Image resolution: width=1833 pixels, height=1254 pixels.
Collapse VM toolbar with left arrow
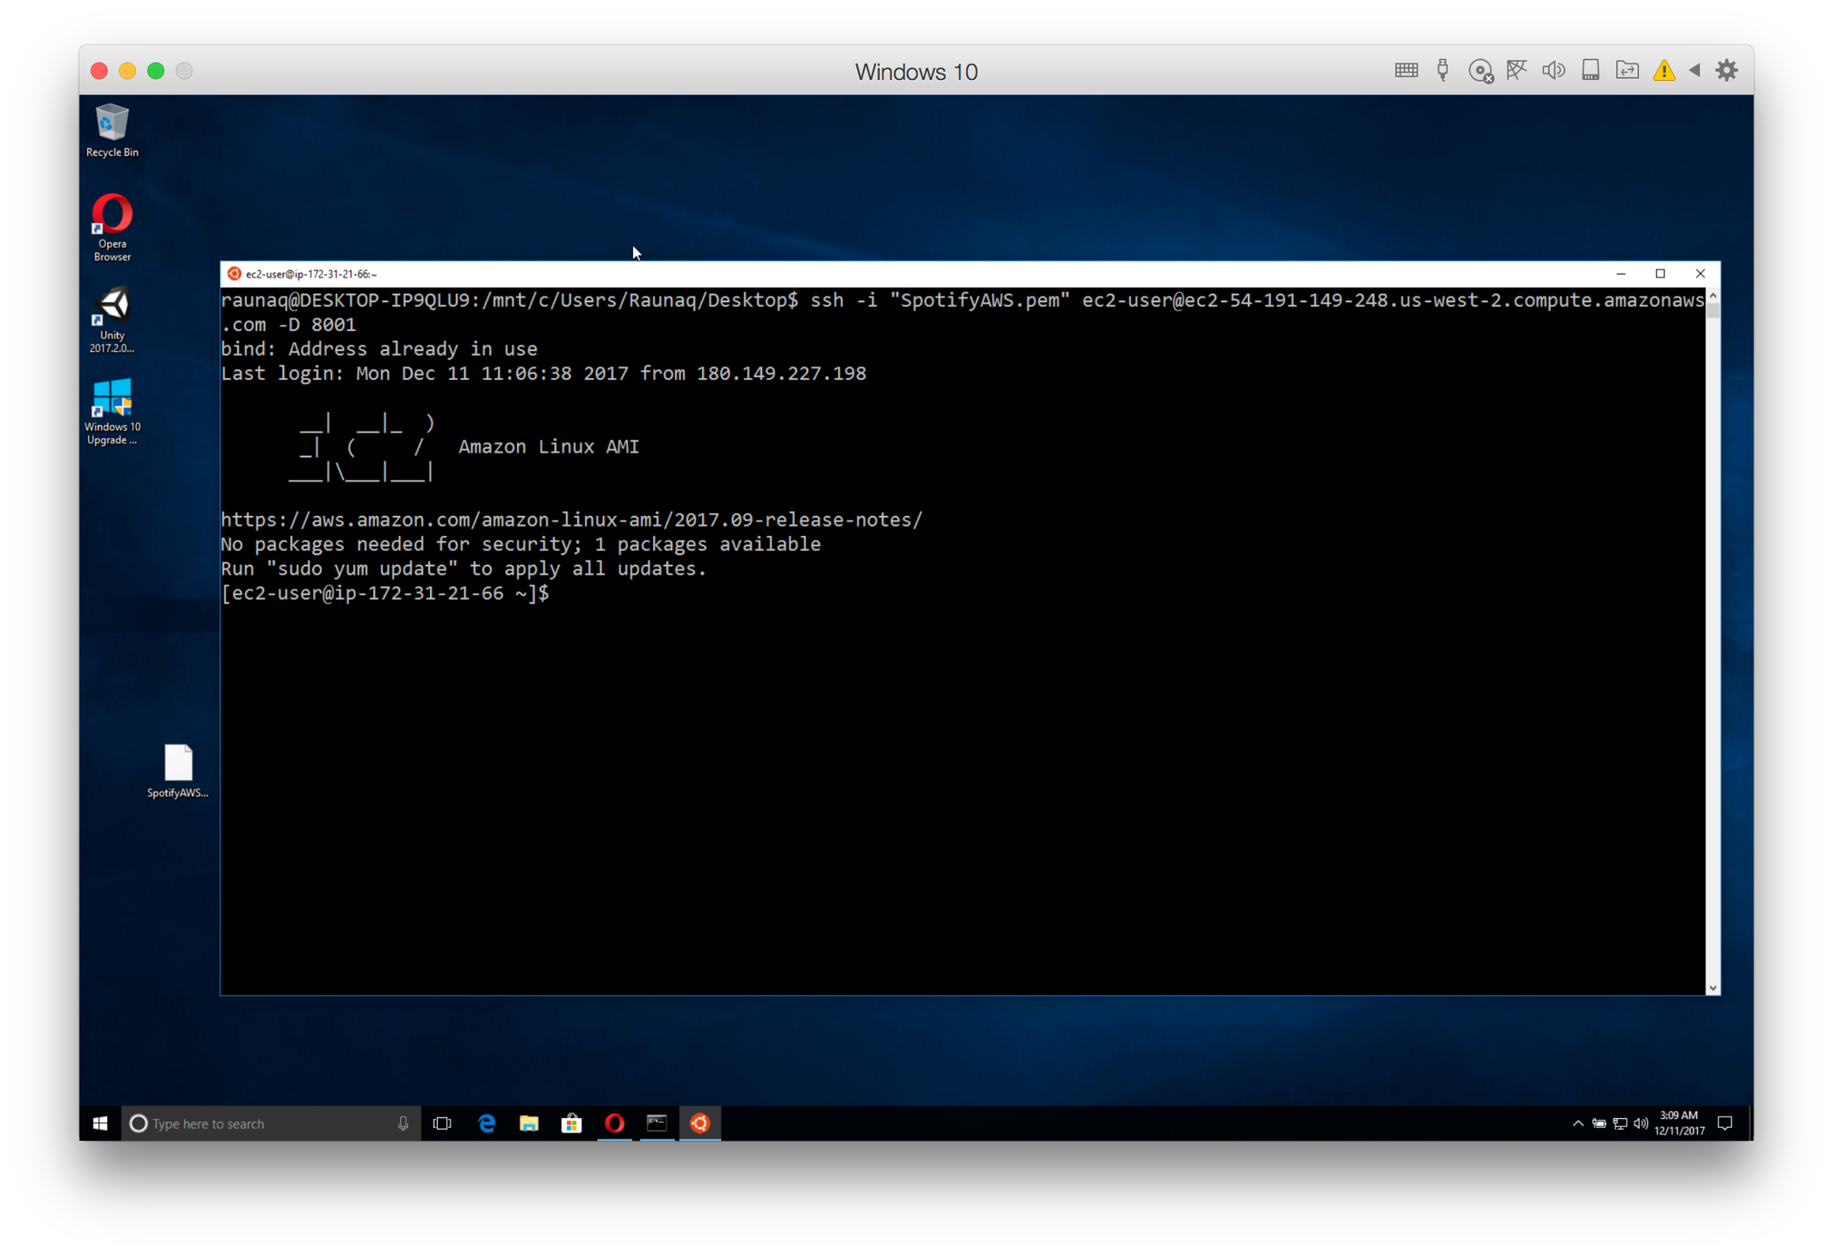1694,71
